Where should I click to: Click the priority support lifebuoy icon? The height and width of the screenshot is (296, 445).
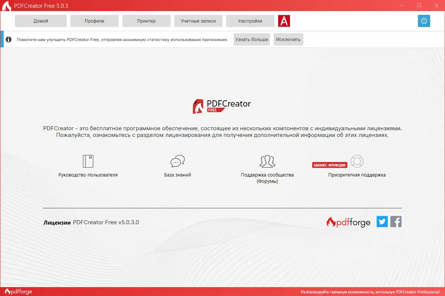357,161
